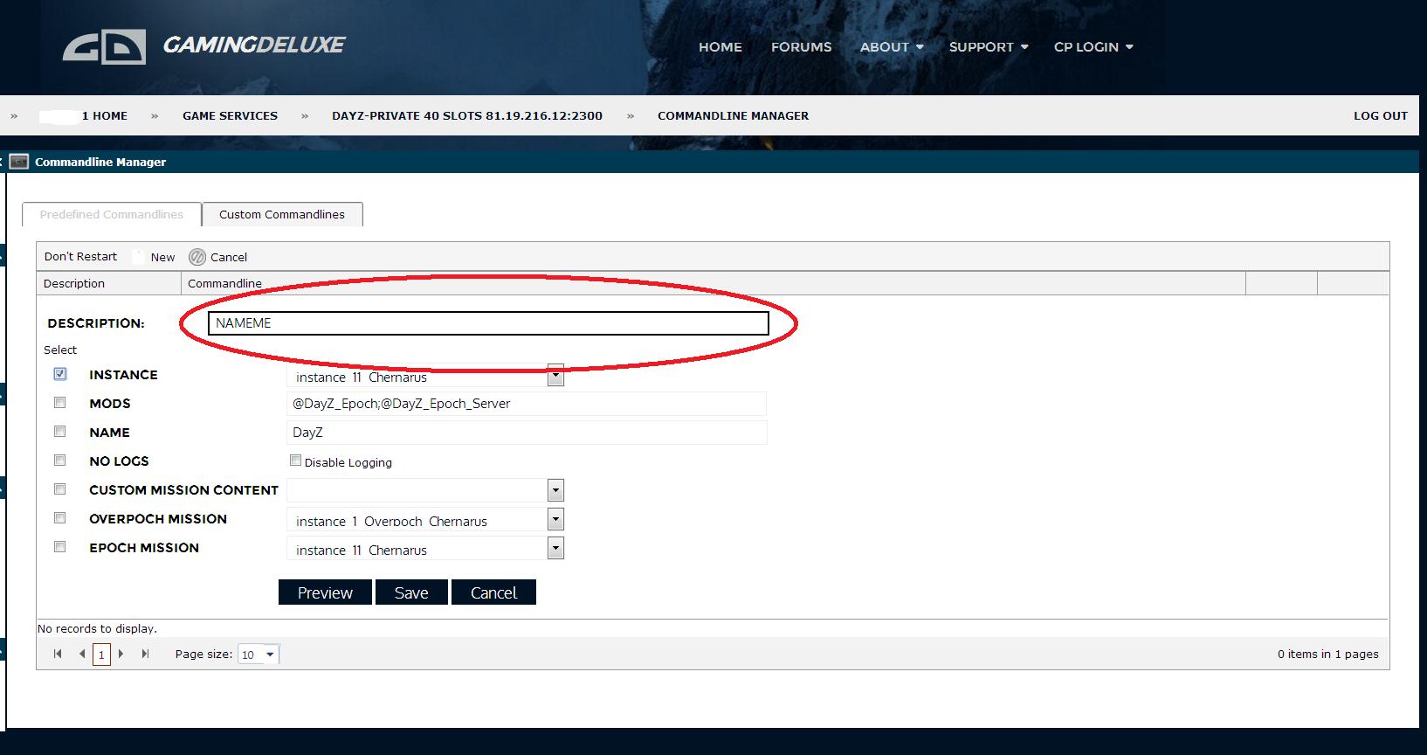Viewport: 1427px width, 755px height.
Task: Open the Page size dropdown
Action: pyautogui.click(x=270, y=655)
